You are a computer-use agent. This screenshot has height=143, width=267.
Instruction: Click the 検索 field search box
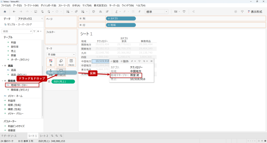click(16, 31)
